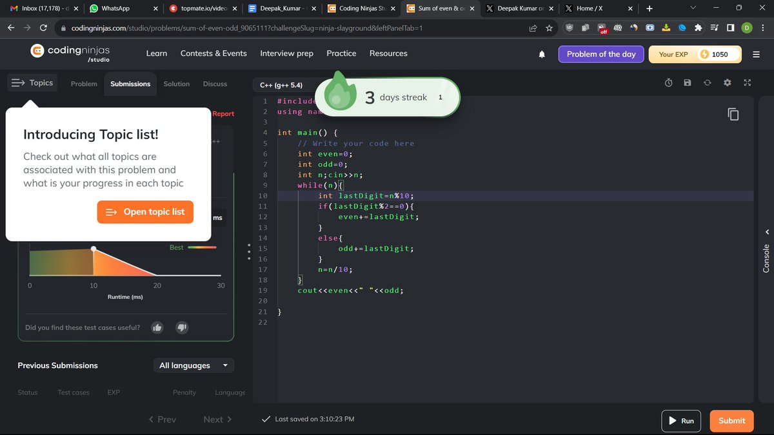Click the thumbs up feedback icon
The height and width of the screenshot is (435, 774).
tap(157, 327)
